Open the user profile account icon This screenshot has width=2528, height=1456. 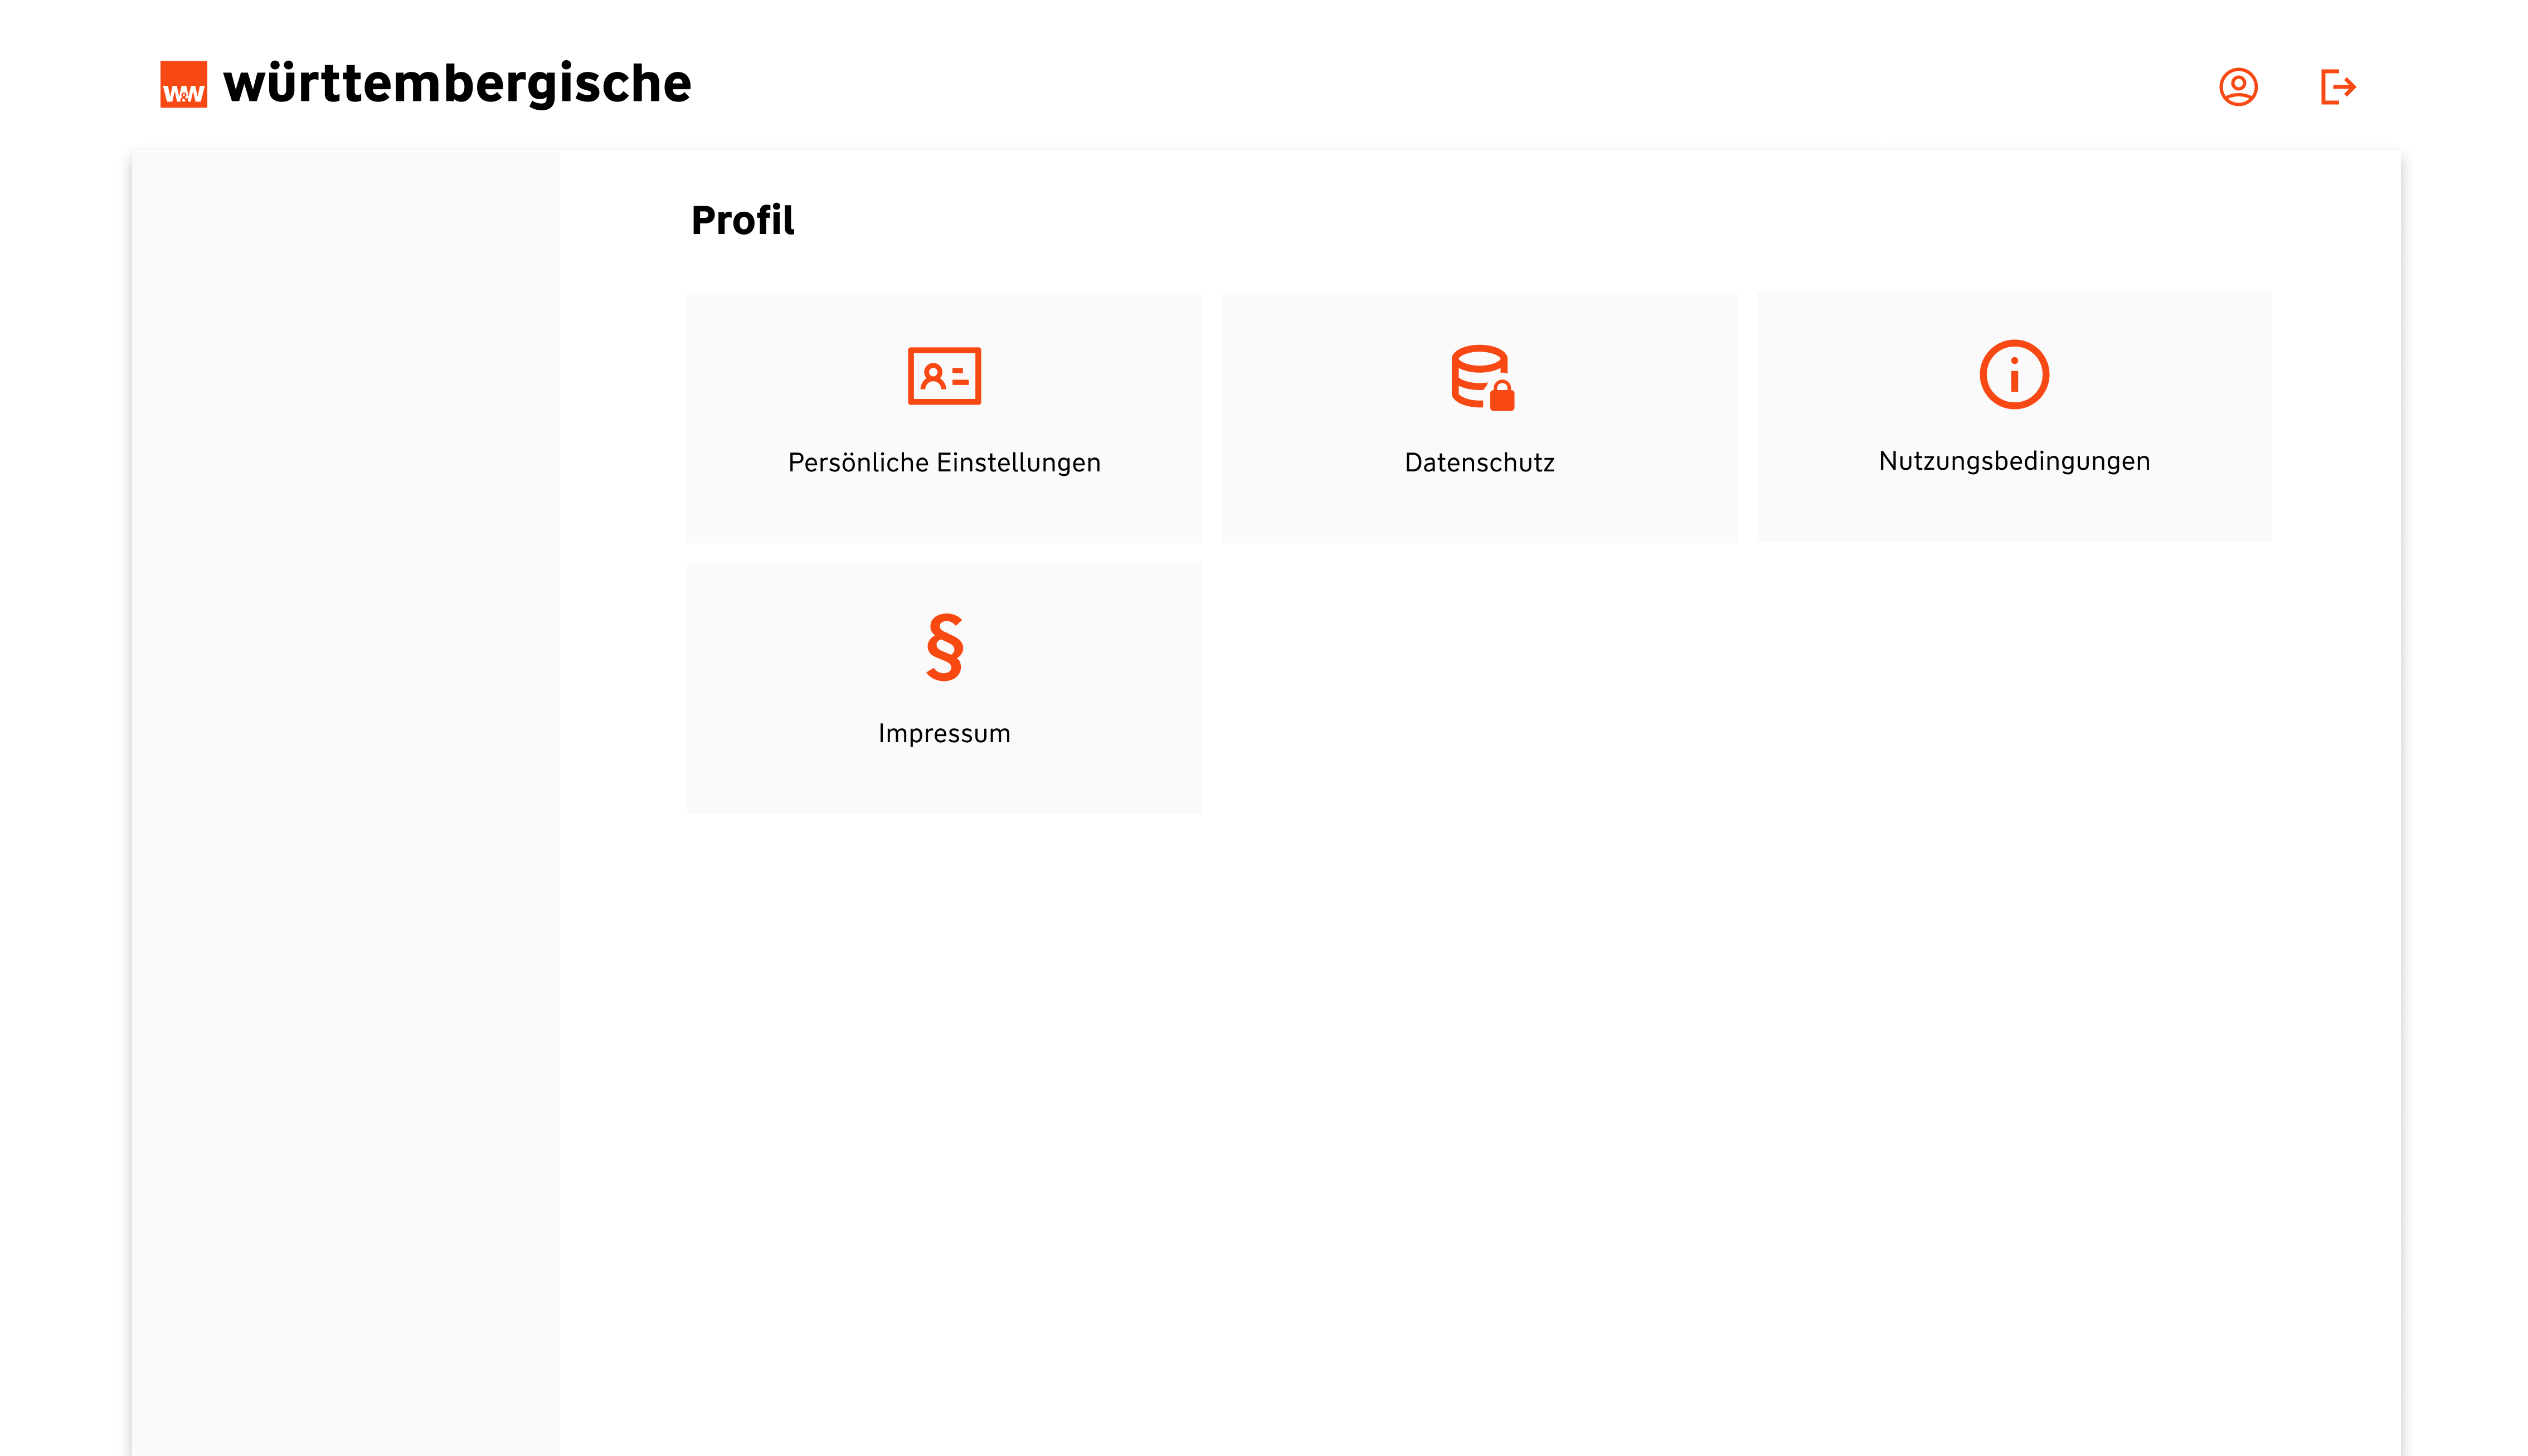point(2237,87)
